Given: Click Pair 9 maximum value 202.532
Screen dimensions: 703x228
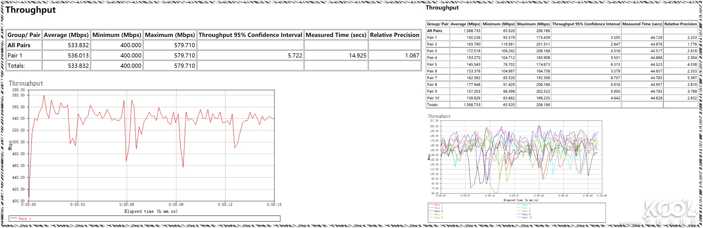Looking at the screenshot, I should point(543,91).
